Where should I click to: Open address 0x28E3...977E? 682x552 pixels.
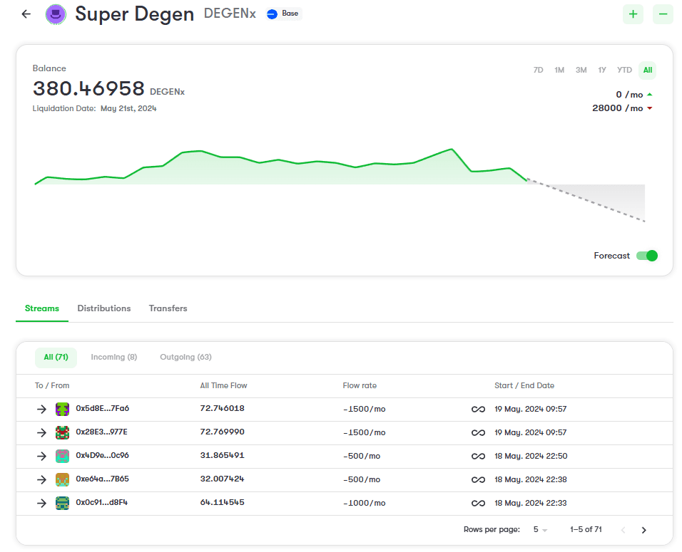tap(102, 432)
